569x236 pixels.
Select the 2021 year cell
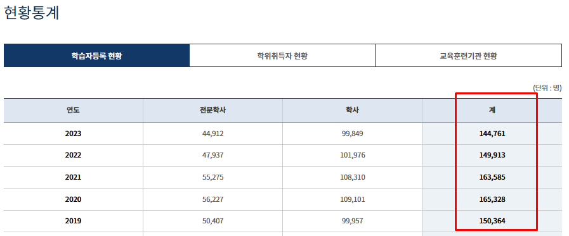pos(74,177)
